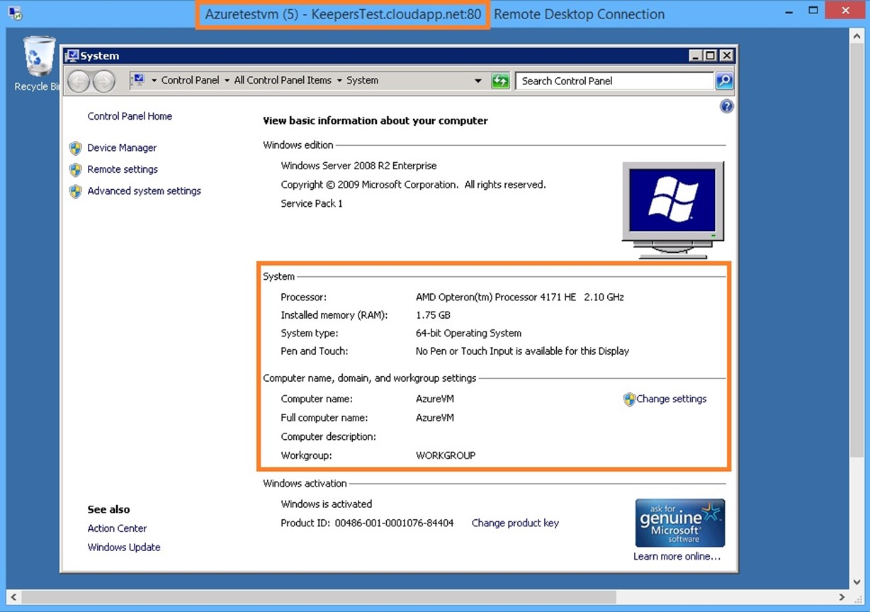Click the left arrow of the horizontal scrollbar
Screen dimensions: 870x612
point(13,597)
